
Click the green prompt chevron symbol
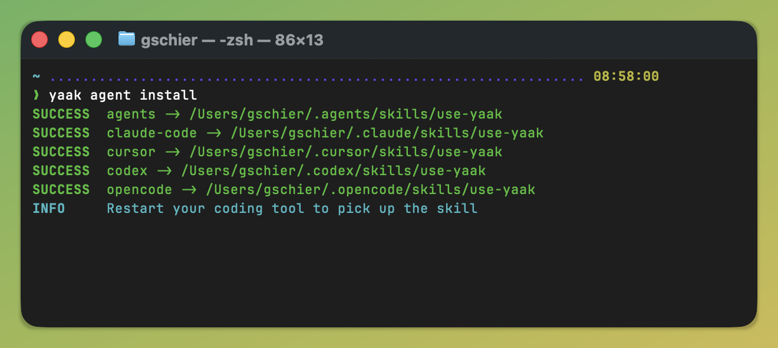click(x=36, y=95)
